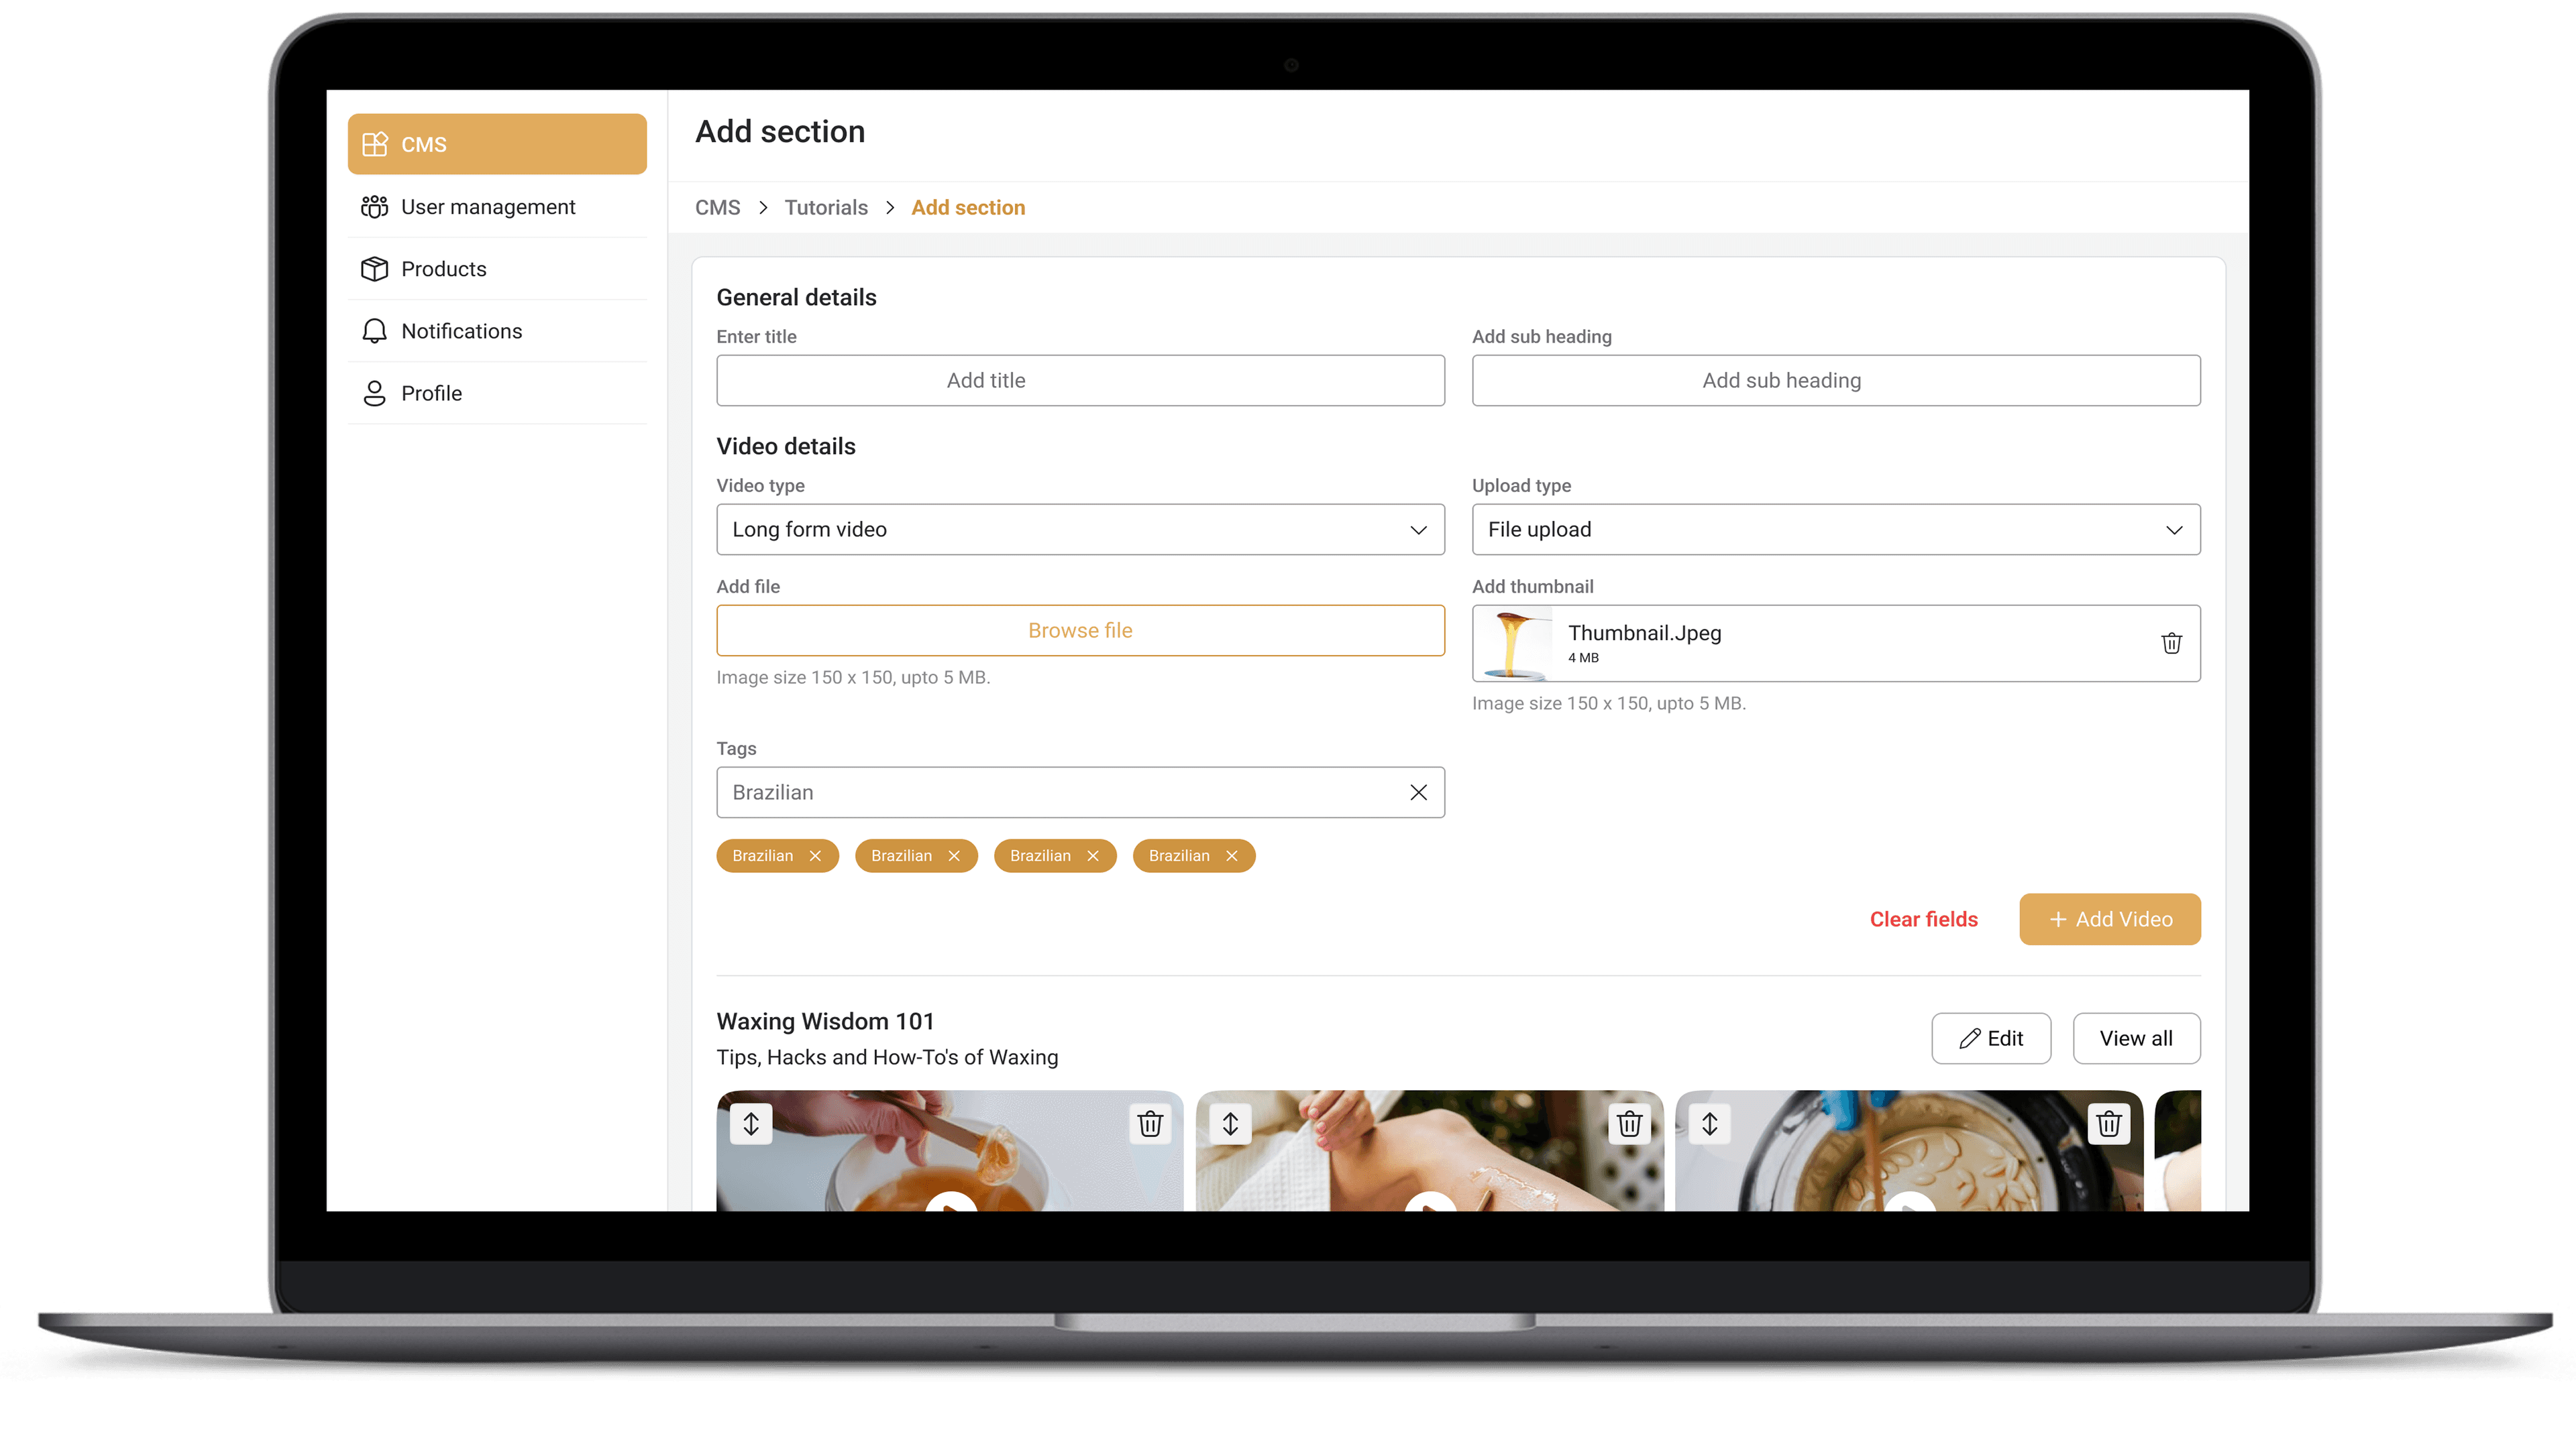The width and height of the screenshot is (2576, 1448).
Task: Delete the second video (leg waxing)
Action: click(x=1629, y=1124)
